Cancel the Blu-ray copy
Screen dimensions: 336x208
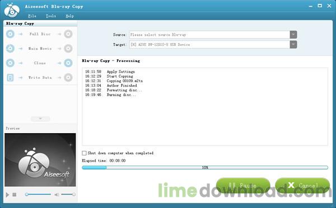pos(302,185)
